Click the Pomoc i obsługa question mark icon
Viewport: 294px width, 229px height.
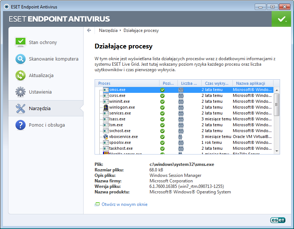(x=21, y=125)
